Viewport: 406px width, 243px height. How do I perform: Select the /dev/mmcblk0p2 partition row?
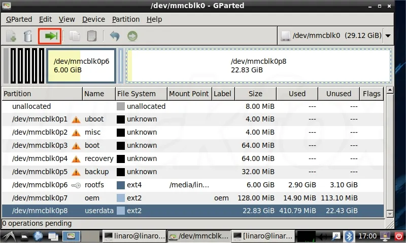193,132
